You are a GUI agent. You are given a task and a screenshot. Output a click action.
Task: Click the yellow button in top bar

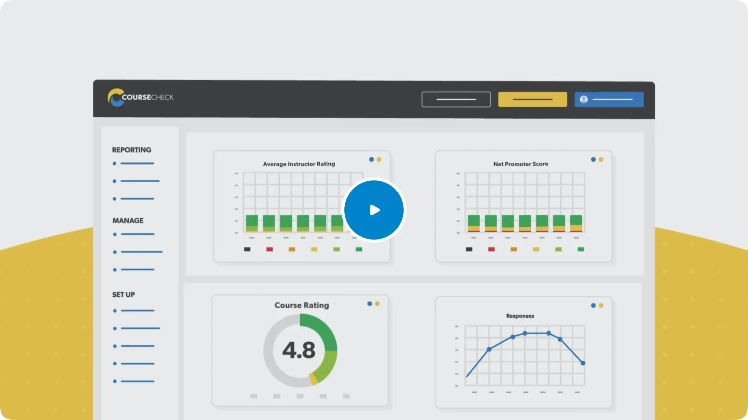pyautogui.click(x=532, y=99)
